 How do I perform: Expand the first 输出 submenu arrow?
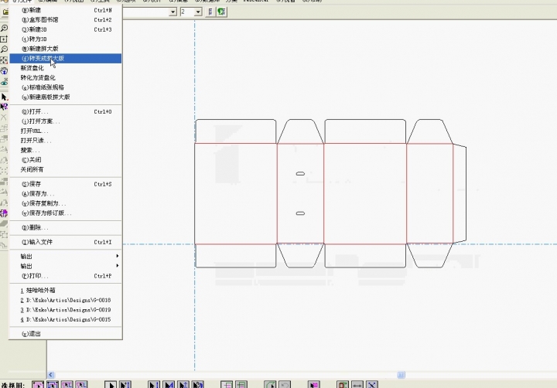coord(118,256)
